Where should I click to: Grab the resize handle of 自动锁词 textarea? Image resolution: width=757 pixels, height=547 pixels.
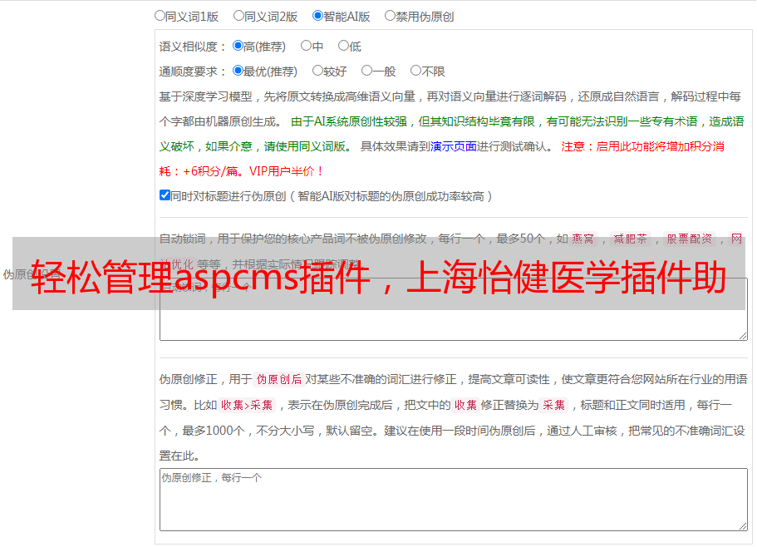(743, 336)
